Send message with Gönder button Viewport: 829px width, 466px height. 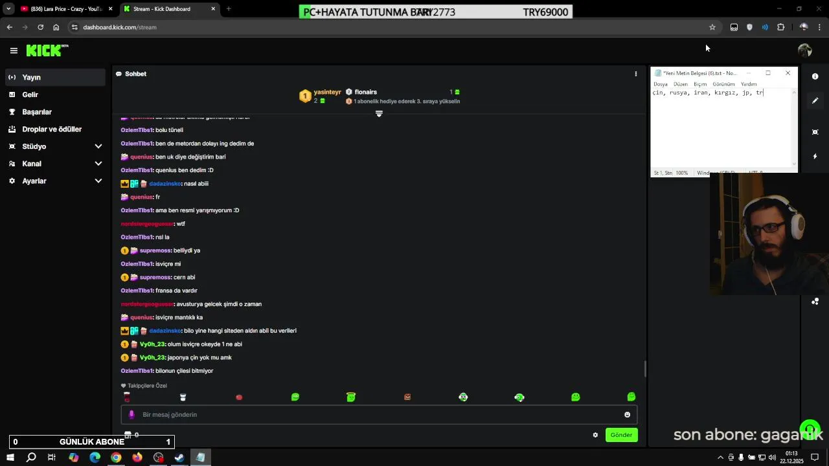[621, 435]
